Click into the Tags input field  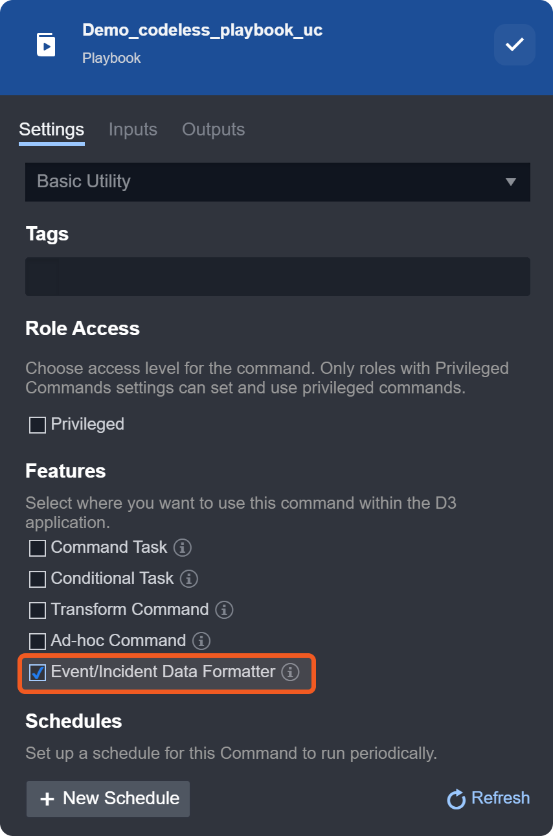(x=277, y=277)
